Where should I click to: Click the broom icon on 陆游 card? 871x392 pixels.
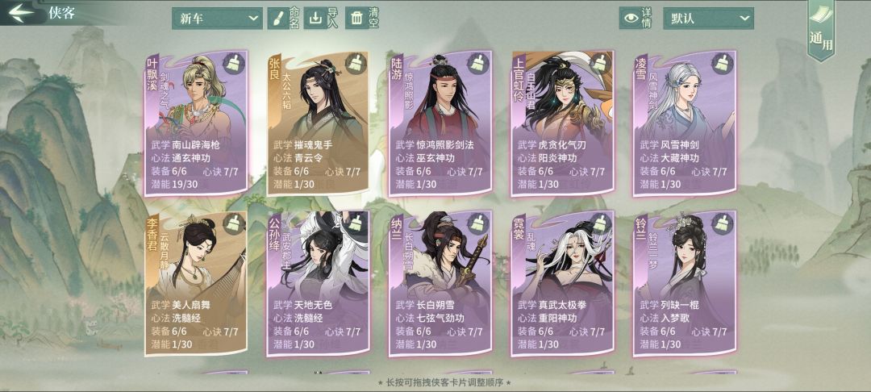477,65
